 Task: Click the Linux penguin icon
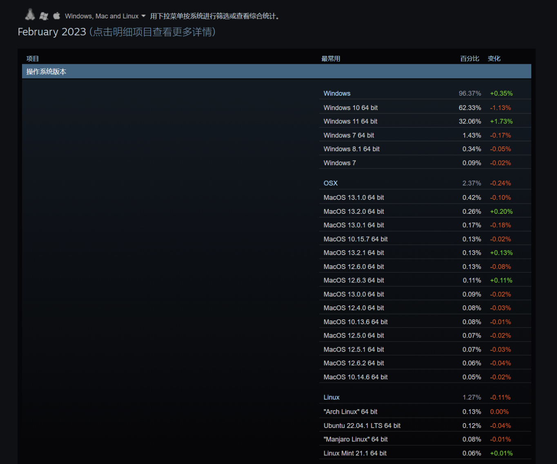point(30,14)
